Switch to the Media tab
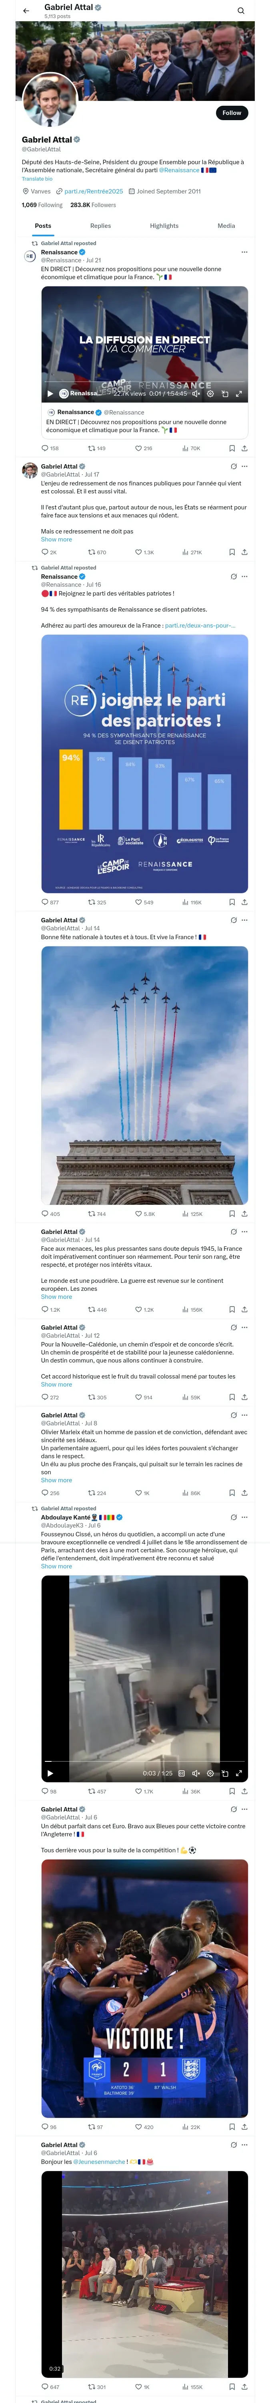This screenshot has width=270, height=2403. tap(226, 226)
